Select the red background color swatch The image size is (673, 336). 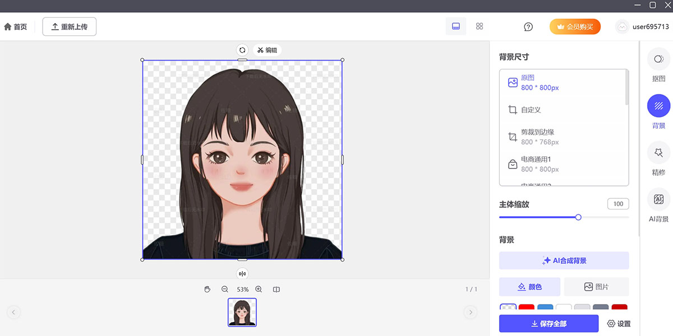[526, 308]
